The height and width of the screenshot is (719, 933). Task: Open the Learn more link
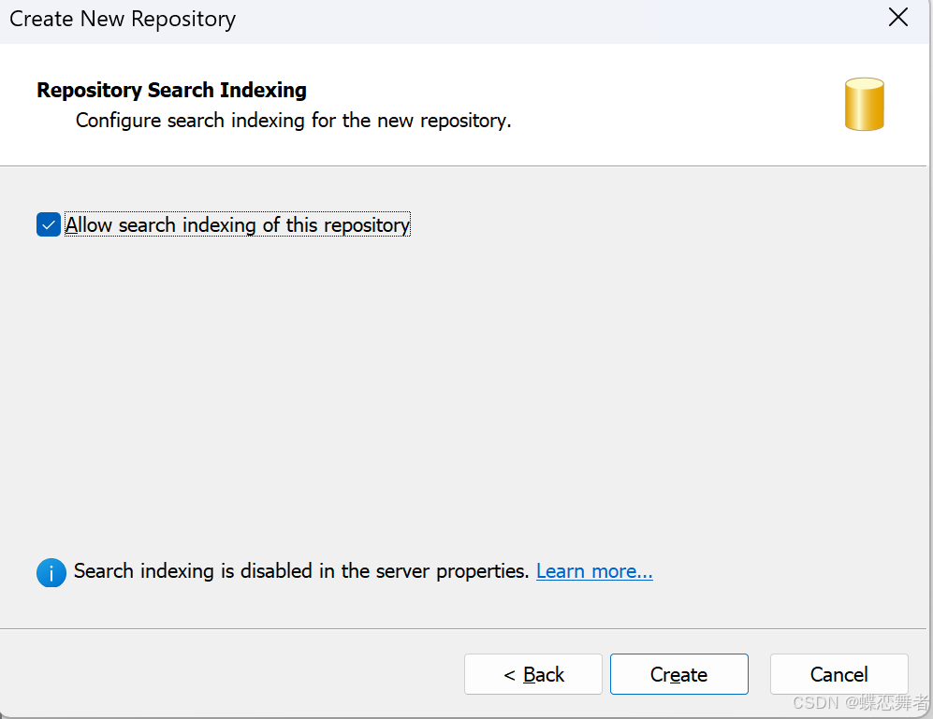[594, 571]
